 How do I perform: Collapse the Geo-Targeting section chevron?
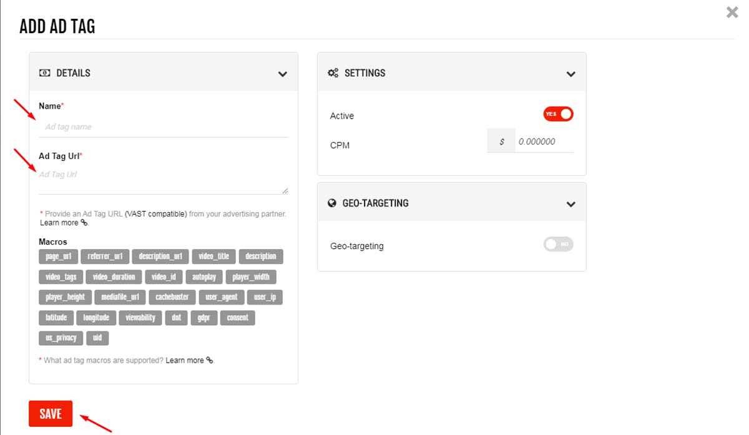point(570,204)
